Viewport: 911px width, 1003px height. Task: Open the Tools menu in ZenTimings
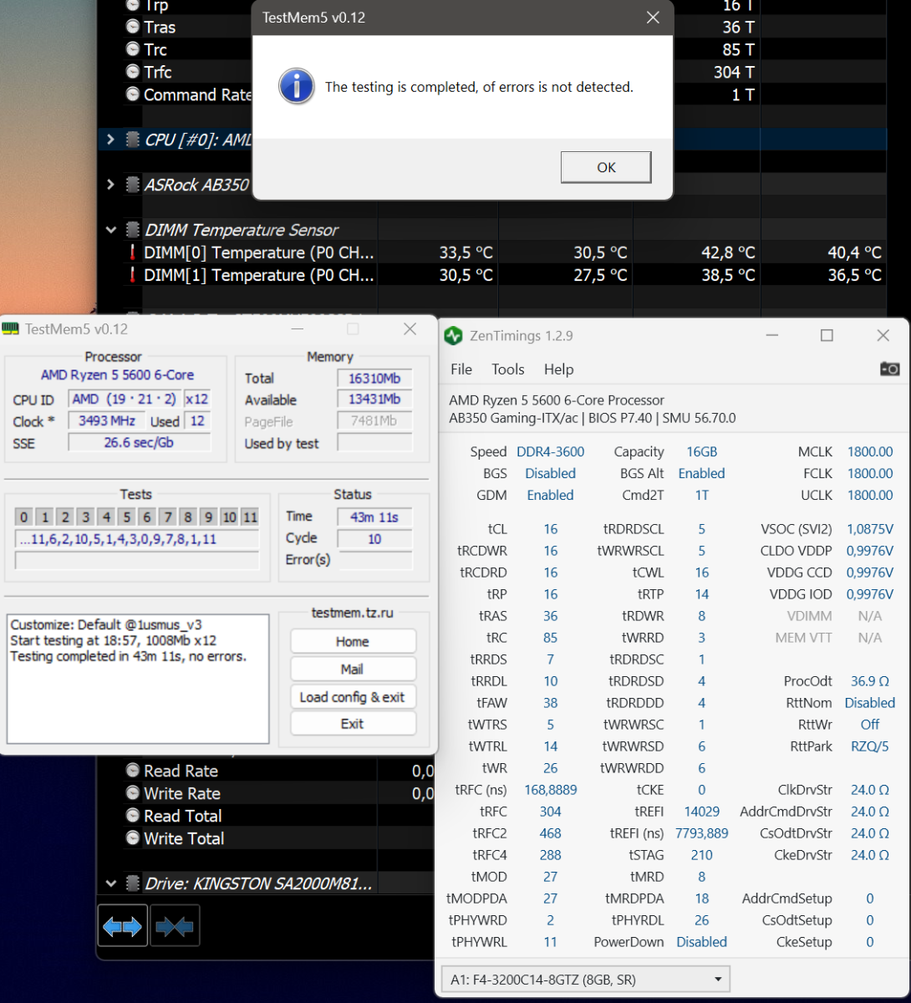coord(507,369)
